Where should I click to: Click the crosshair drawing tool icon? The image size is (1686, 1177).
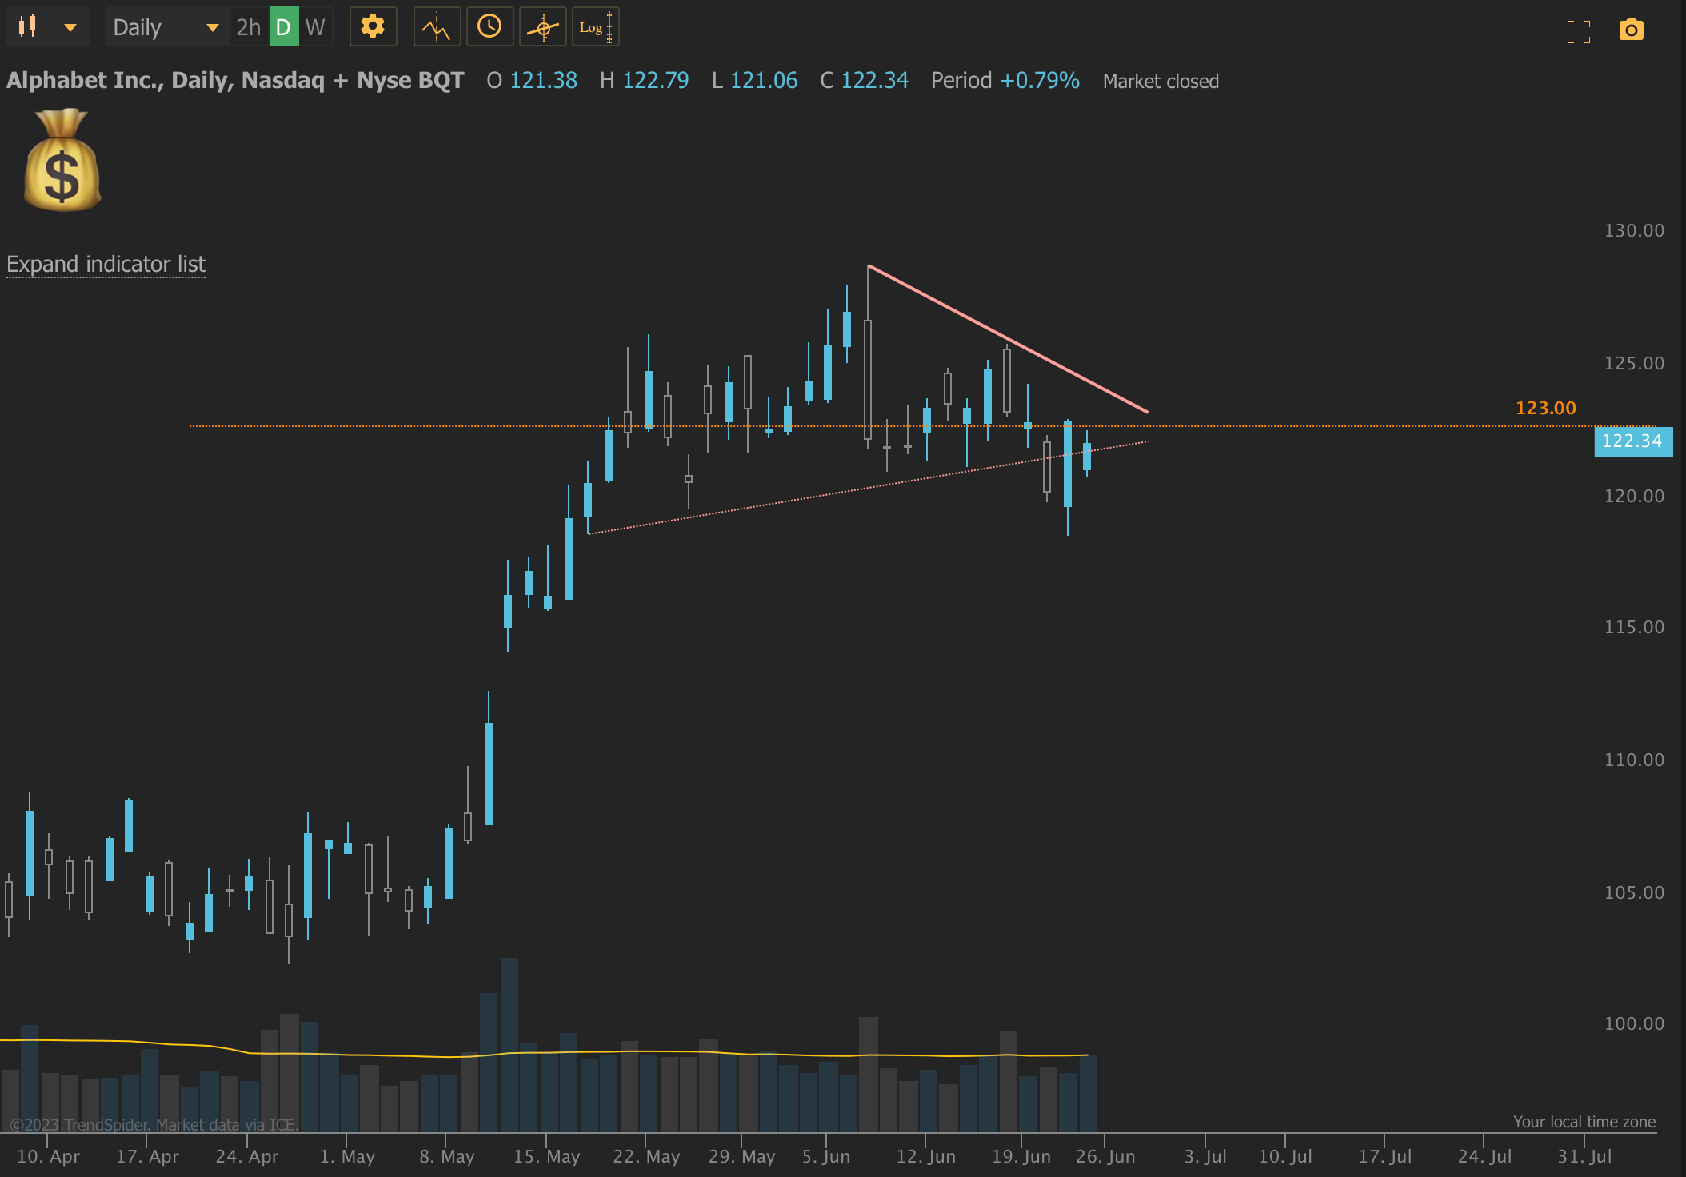click(x=543, y=27)
